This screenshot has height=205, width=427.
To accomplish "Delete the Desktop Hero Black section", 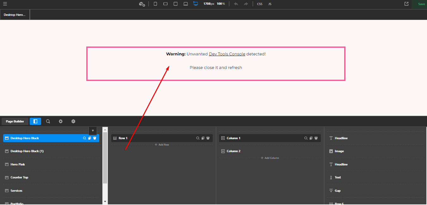I will click(95, 138).
